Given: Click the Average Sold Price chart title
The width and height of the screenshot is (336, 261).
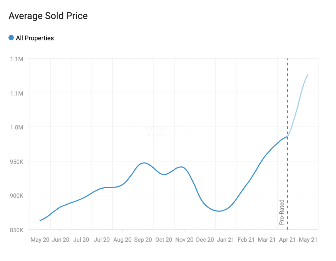Looking at the screenshot, I should (48, 16).
